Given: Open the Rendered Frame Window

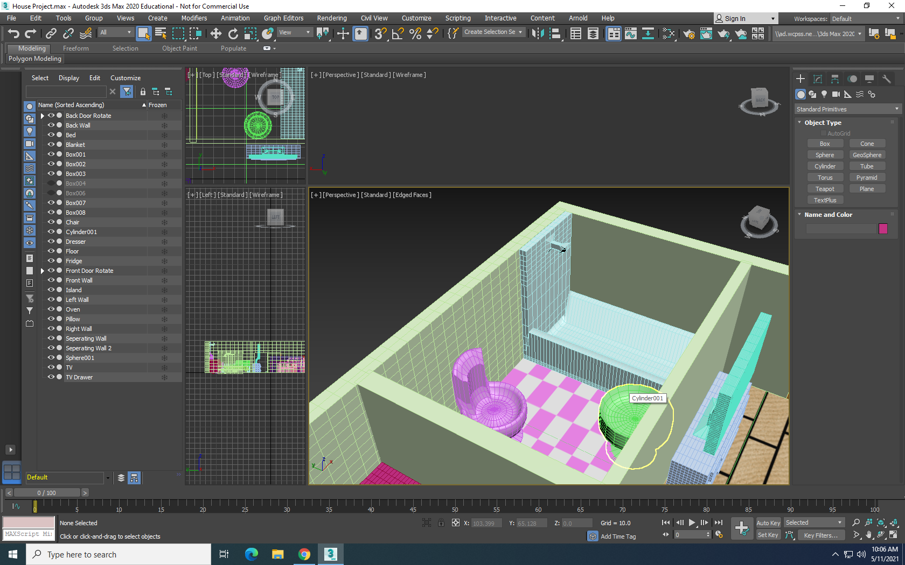Looking at the screenshot, I should (706, 33).
